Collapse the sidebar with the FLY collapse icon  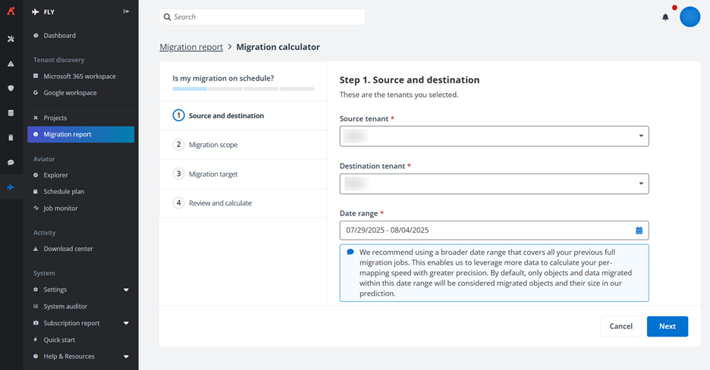pyautogui.click(x=126, y=12)
